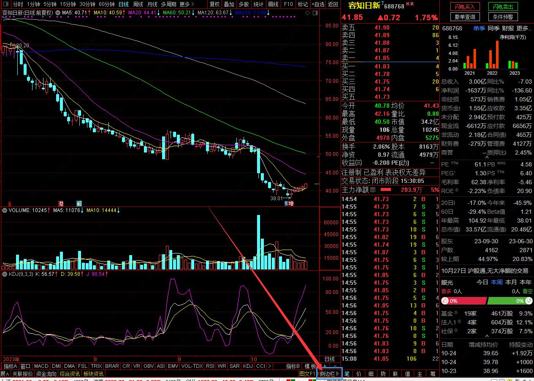Image resolution: width=534 pixels, height=381 pixels.
Task: Click the 解 marker on the price chart
Action: tap(79, 204)
